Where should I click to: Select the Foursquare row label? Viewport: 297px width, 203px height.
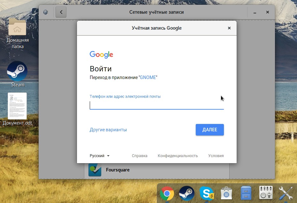click(118, 170)
